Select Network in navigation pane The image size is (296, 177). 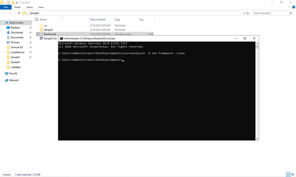coord(14,80)
